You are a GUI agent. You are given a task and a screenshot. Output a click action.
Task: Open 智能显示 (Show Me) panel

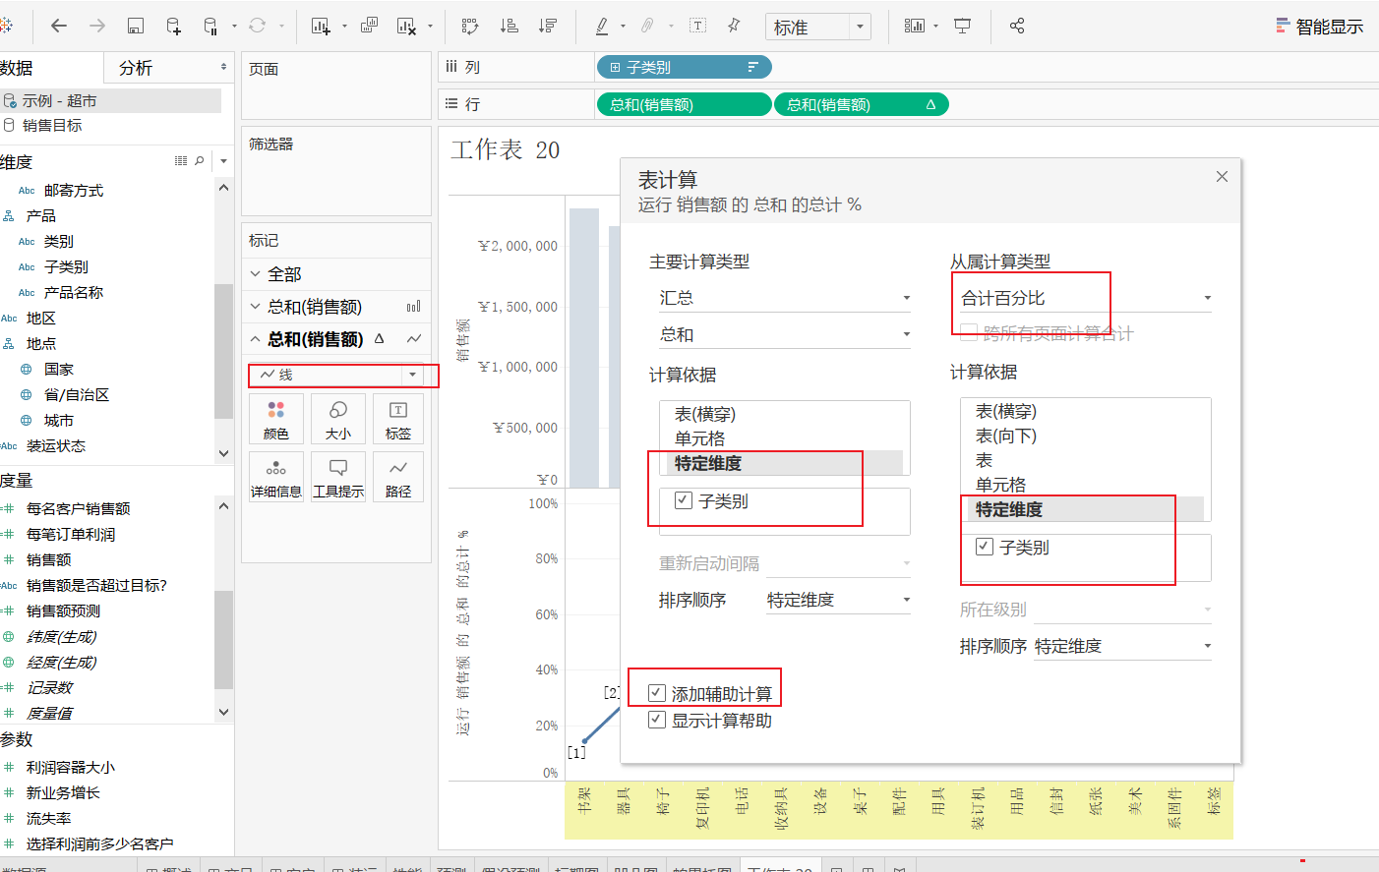[1320, 27]
